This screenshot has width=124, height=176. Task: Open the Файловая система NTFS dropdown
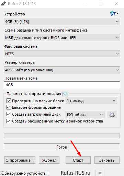click(x=62, y=54)
